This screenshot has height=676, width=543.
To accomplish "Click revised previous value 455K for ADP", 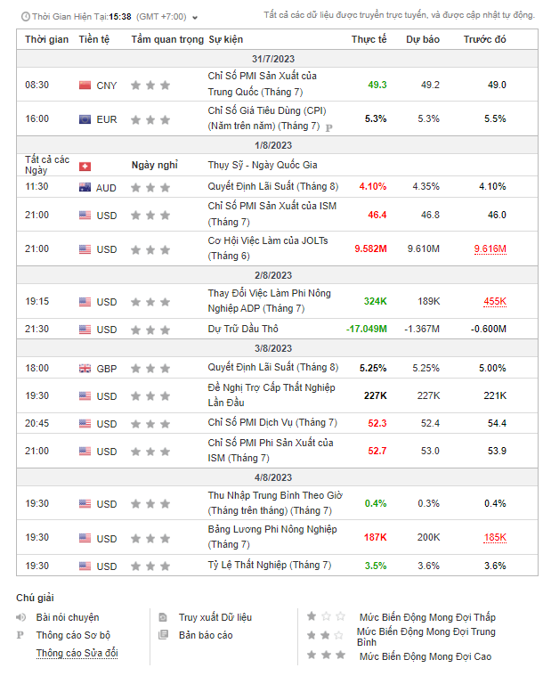I will tap(496, 302).
